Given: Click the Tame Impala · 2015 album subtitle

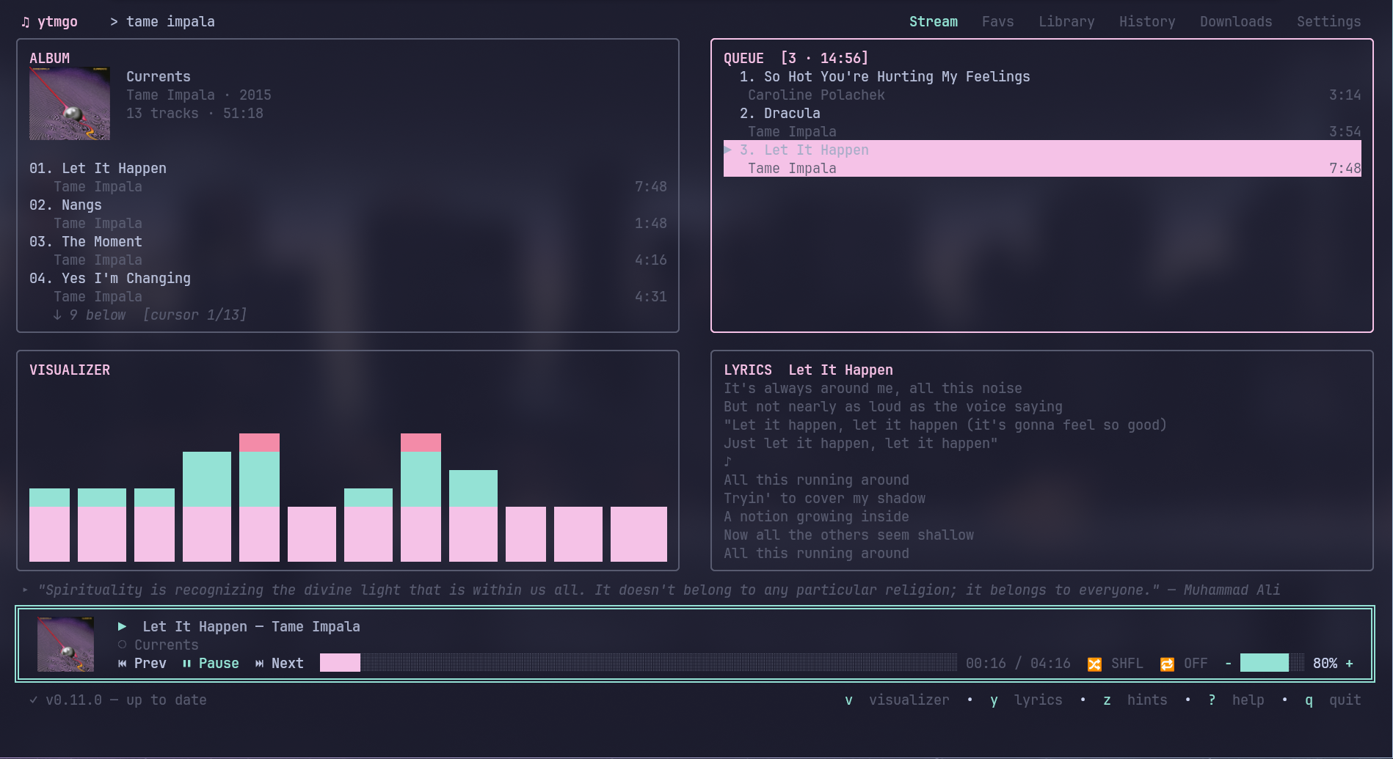Looking at the screenshot, I should click(199, 95).
